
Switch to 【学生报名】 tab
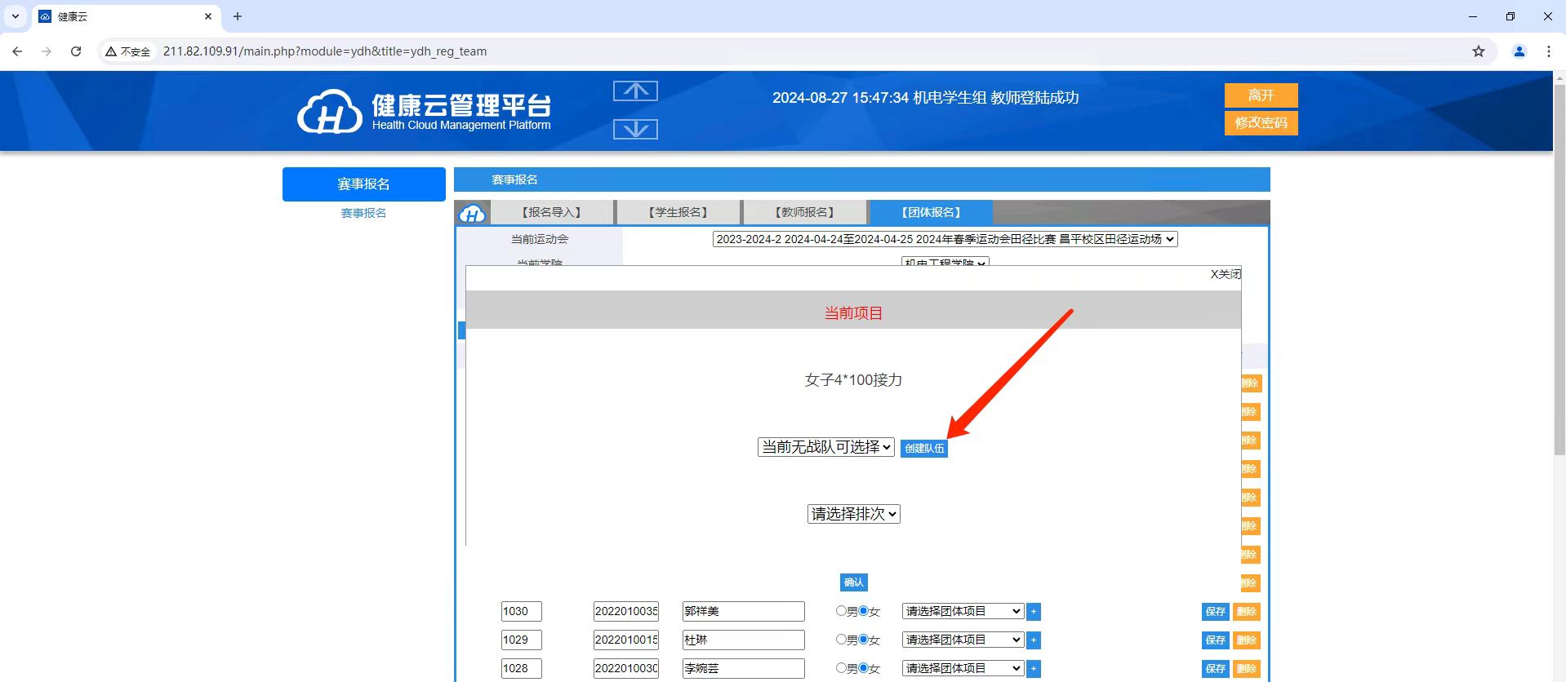coord(678,212)
